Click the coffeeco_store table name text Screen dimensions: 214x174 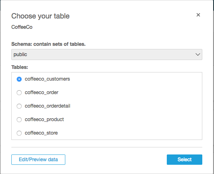click(x=41, y=133)
